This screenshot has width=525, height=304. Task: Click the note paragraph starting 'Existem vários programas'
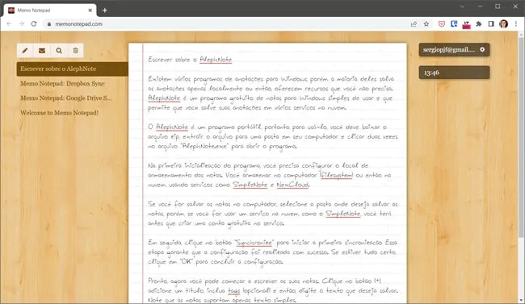[x=271, y=94]
